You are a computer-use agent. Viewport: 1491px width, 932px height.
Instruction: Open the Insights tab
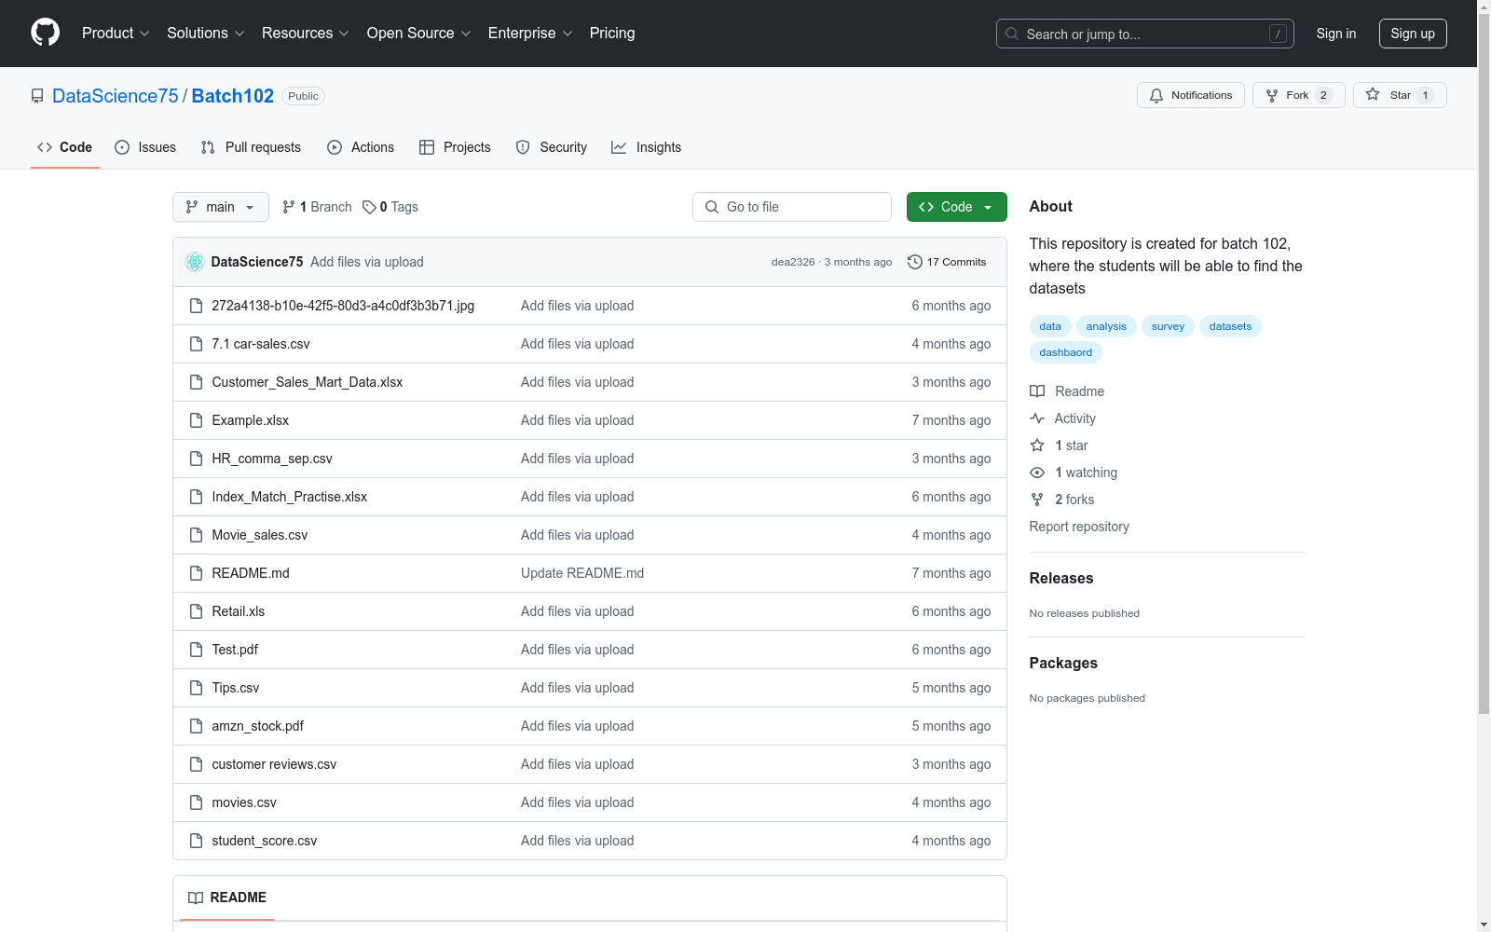[647, 147]
